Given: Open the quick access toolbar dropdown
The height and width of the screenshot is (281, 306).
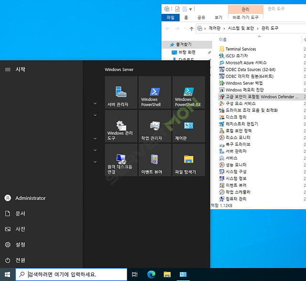Looking at the screenshot, I should tap(190, 9).
